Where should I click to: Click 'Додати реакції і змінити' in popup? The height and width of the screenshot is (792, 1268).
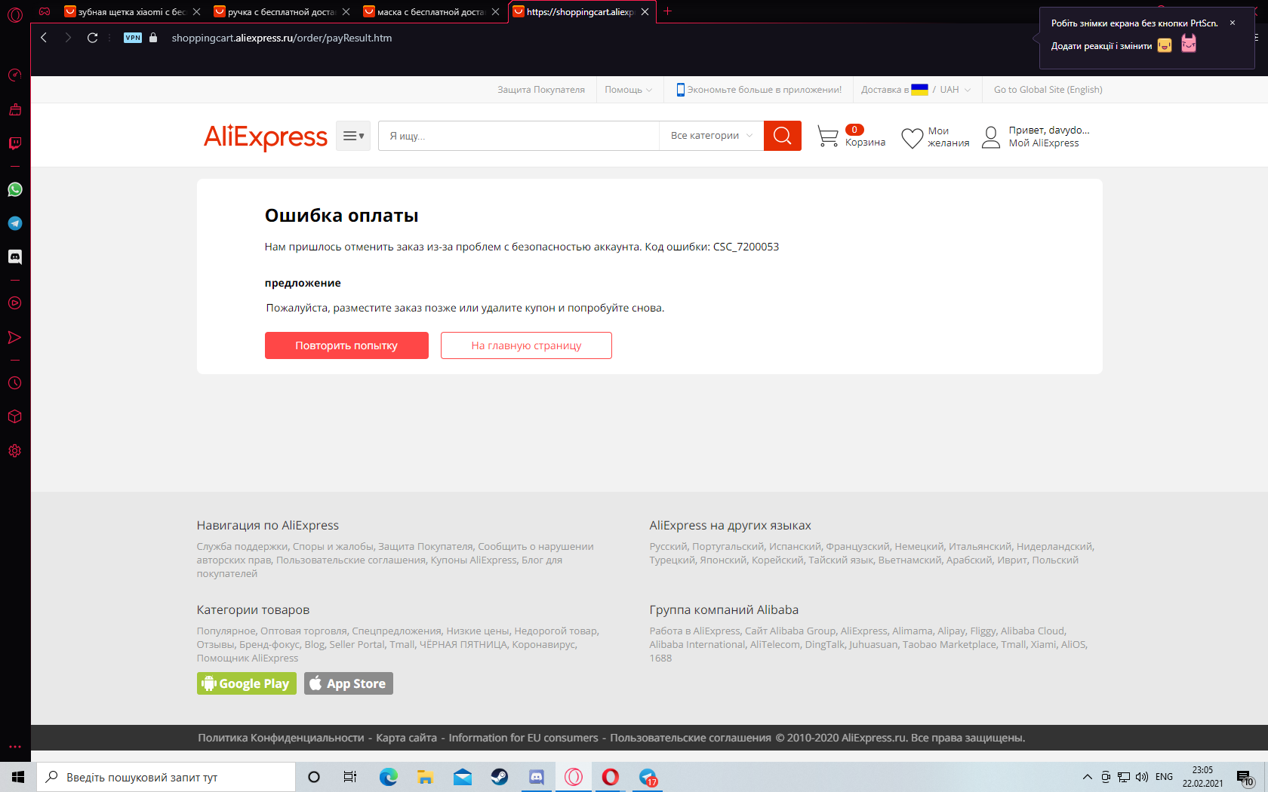pyautogui.click(x=1101, y=46)
